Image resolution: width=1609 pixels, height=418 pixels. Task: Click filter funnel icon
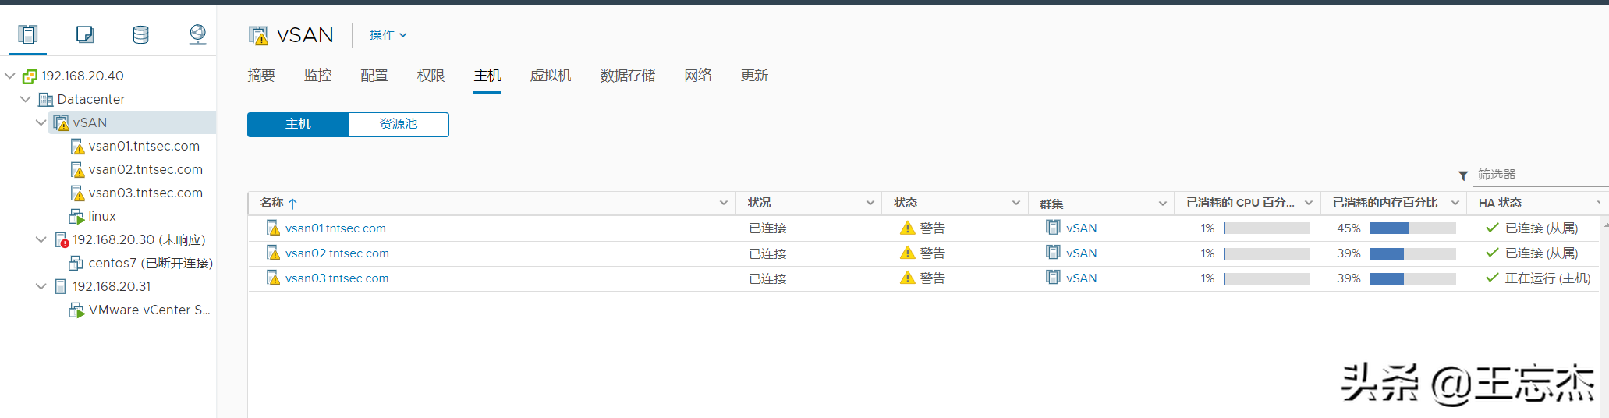1463,175
